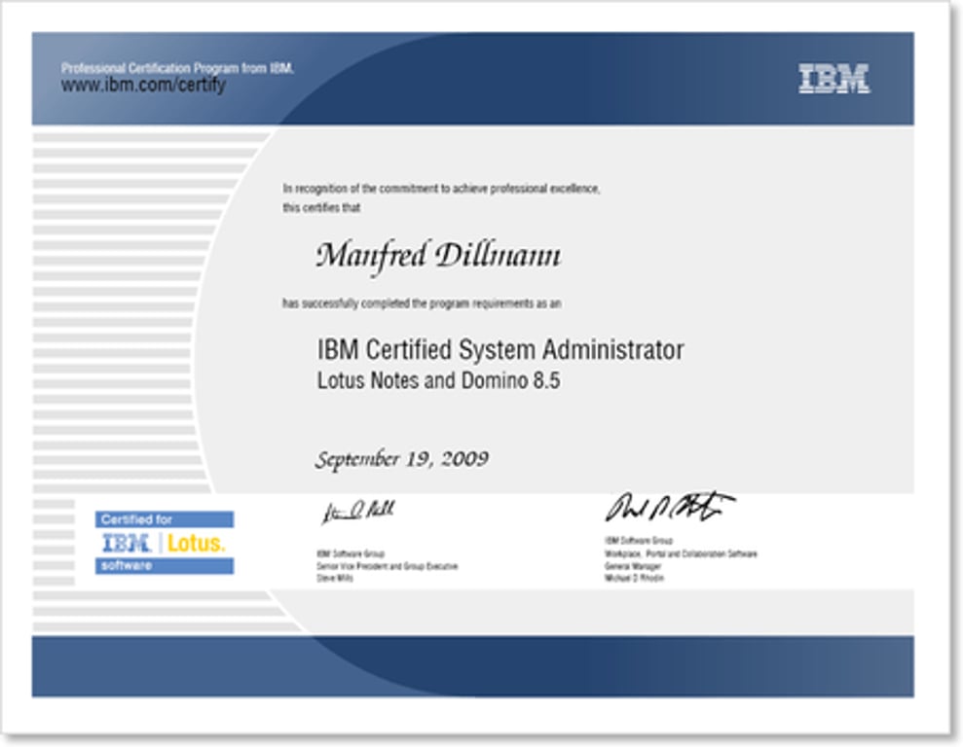This screenshot has height=747, width=963.
Task: Click the 'Michael D. Rhodin' printed name
Action: point(634,578)
